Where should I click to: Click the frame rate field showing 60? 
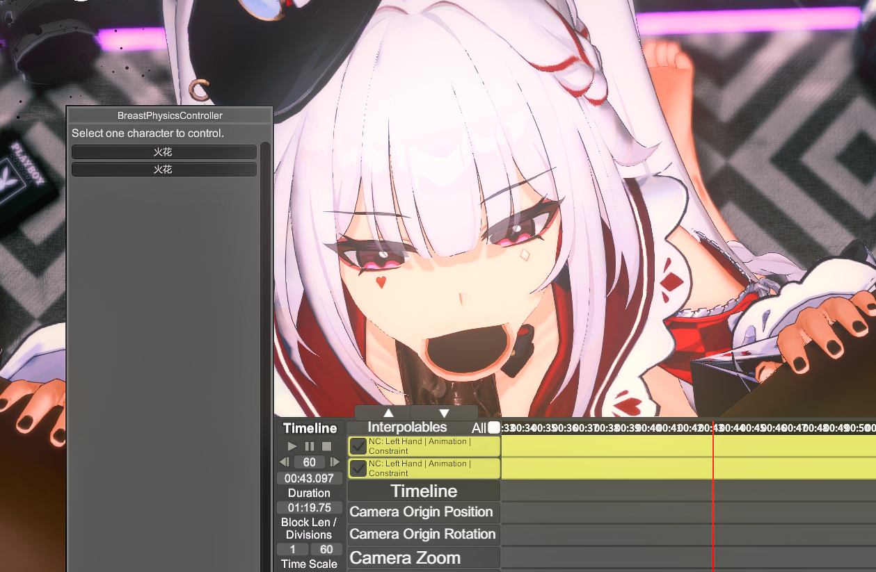[310, 462]
